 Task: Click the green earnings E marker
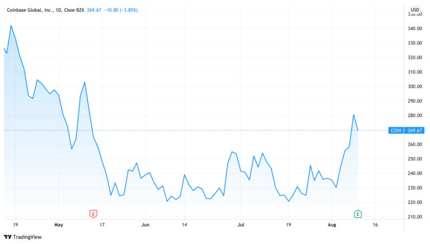tap(358, 214)
